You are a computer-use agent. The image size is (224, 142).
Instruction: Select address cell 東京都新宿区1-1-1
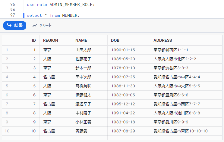coord(186,50)
